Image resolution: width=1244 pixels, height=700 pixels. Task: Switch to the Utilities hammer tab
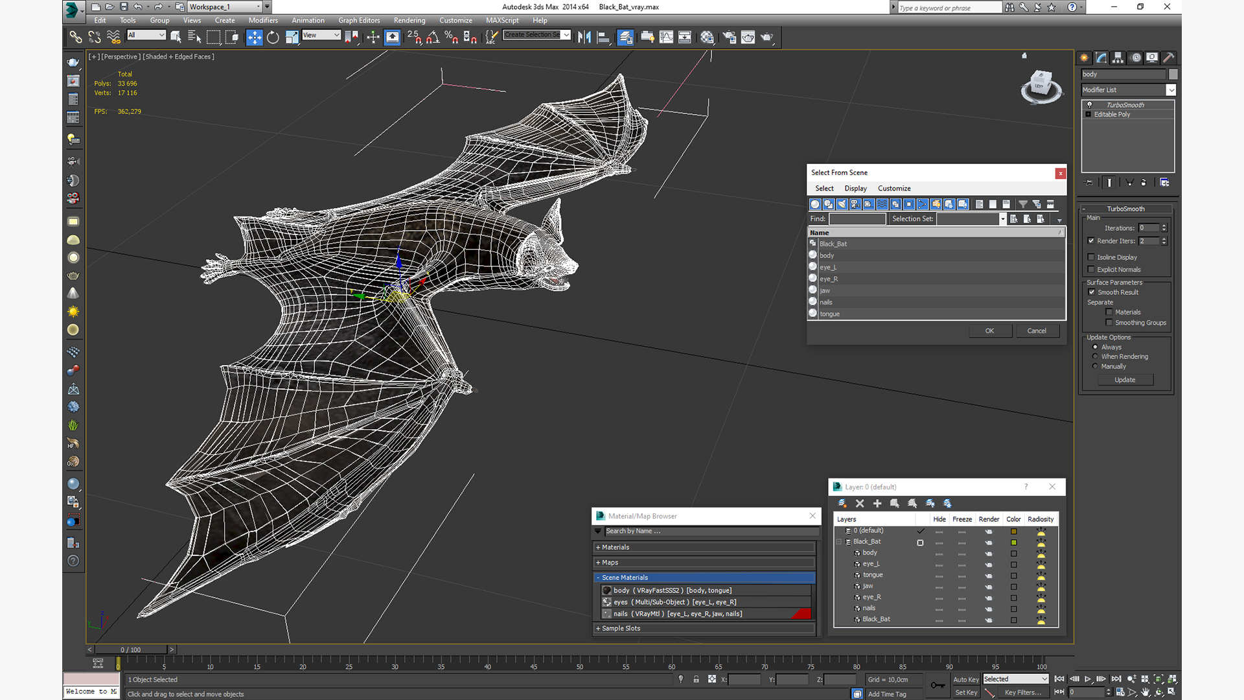1169,58
